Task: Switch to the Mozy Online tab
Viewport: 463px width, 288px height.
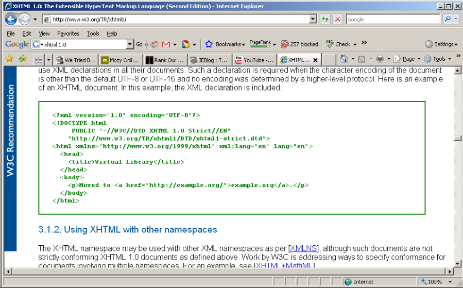Action: tap(120, 60)
